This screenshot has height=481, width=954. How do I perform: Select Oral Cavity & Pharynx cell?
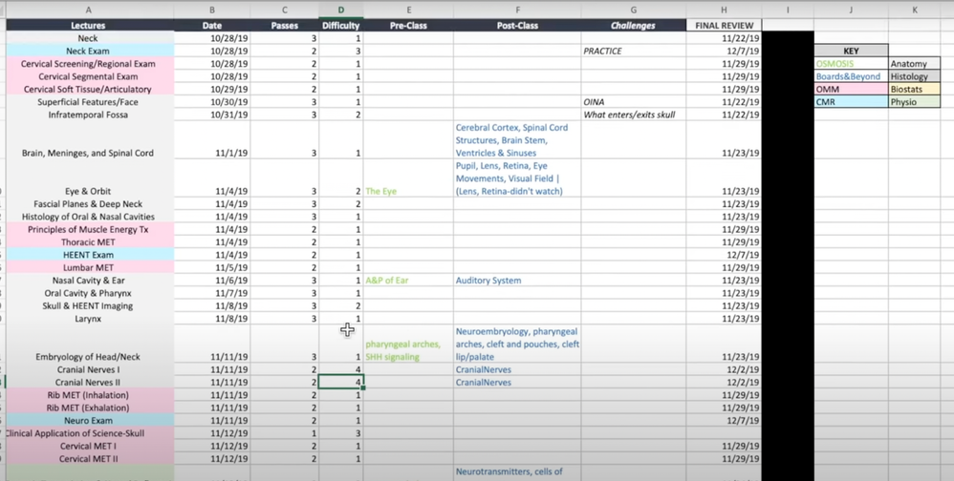89,293
